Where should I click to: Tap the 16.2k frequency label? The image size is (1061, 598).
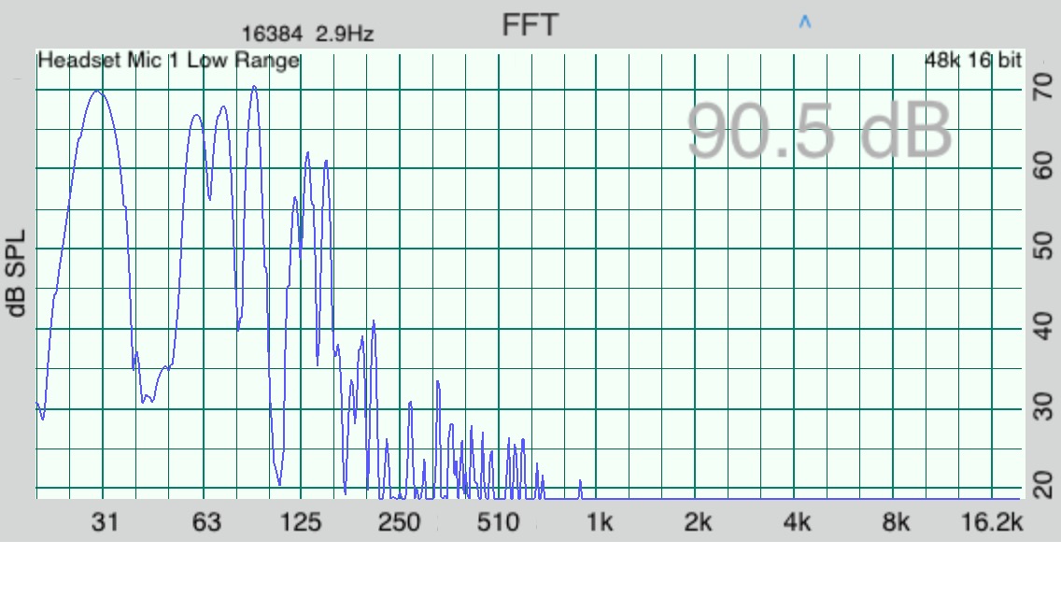click(x=992, y=522)
